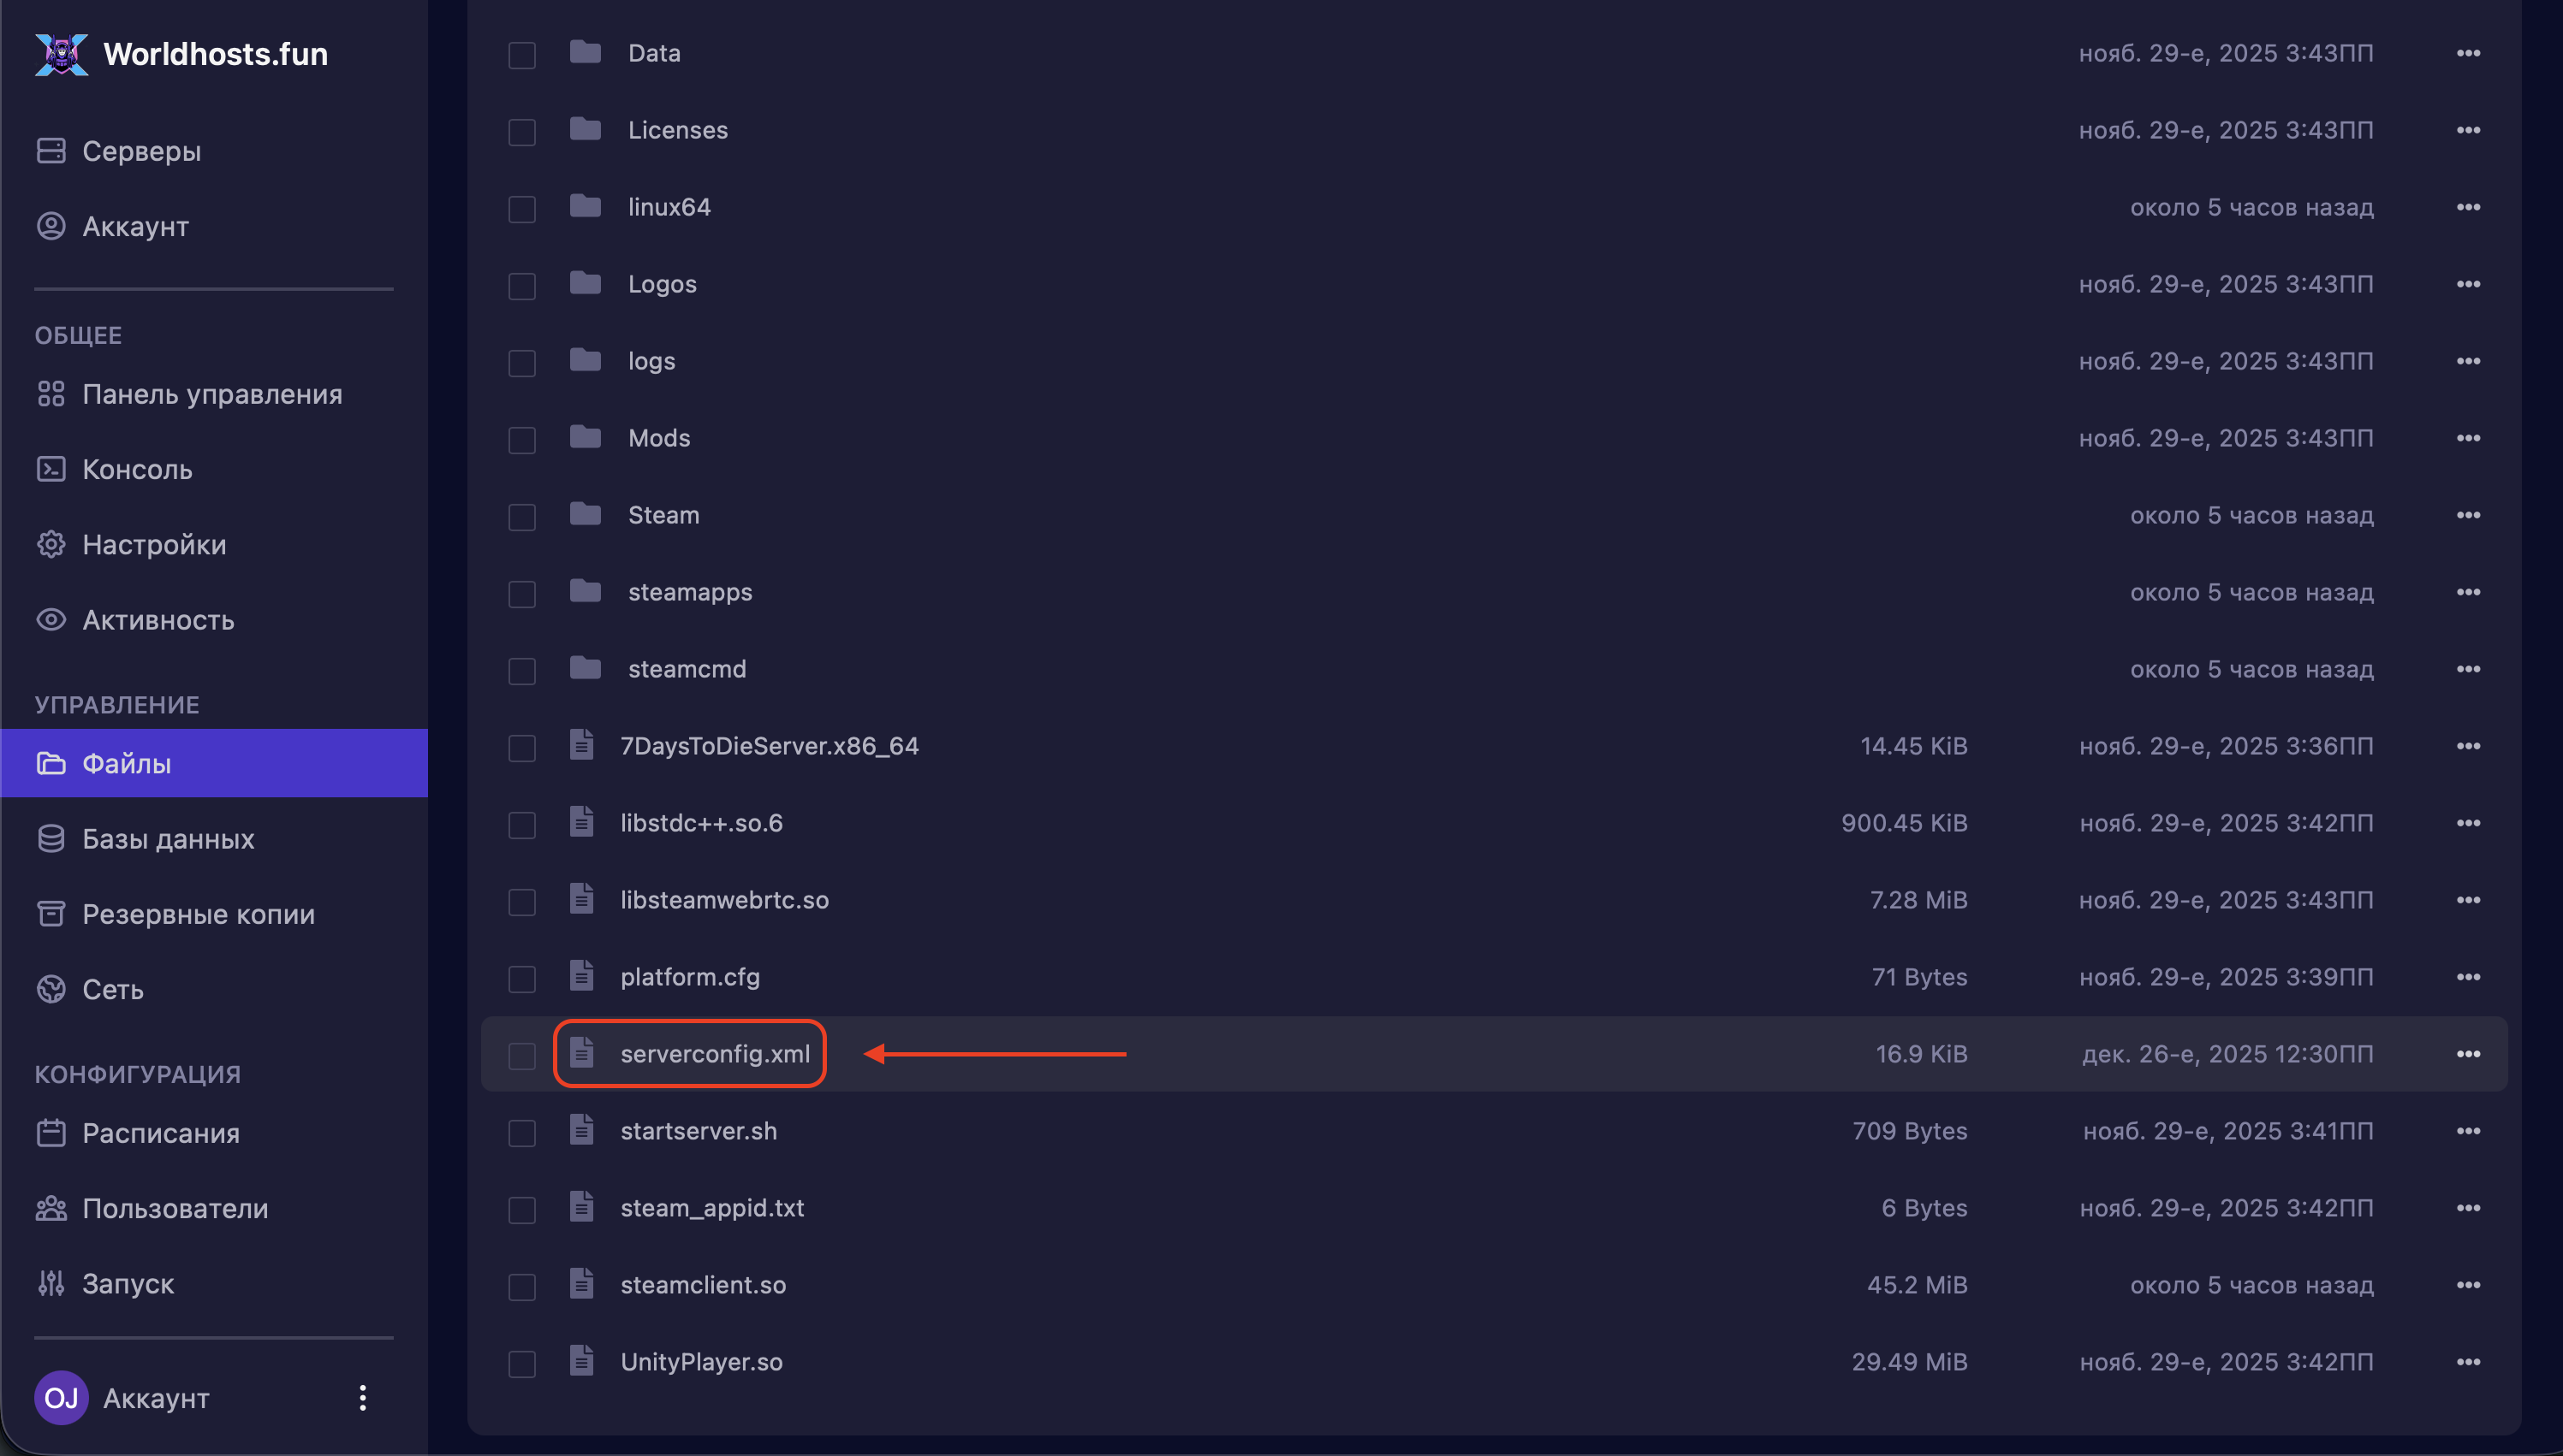Open the Запуск startup sliders icon

[51, 1283]
